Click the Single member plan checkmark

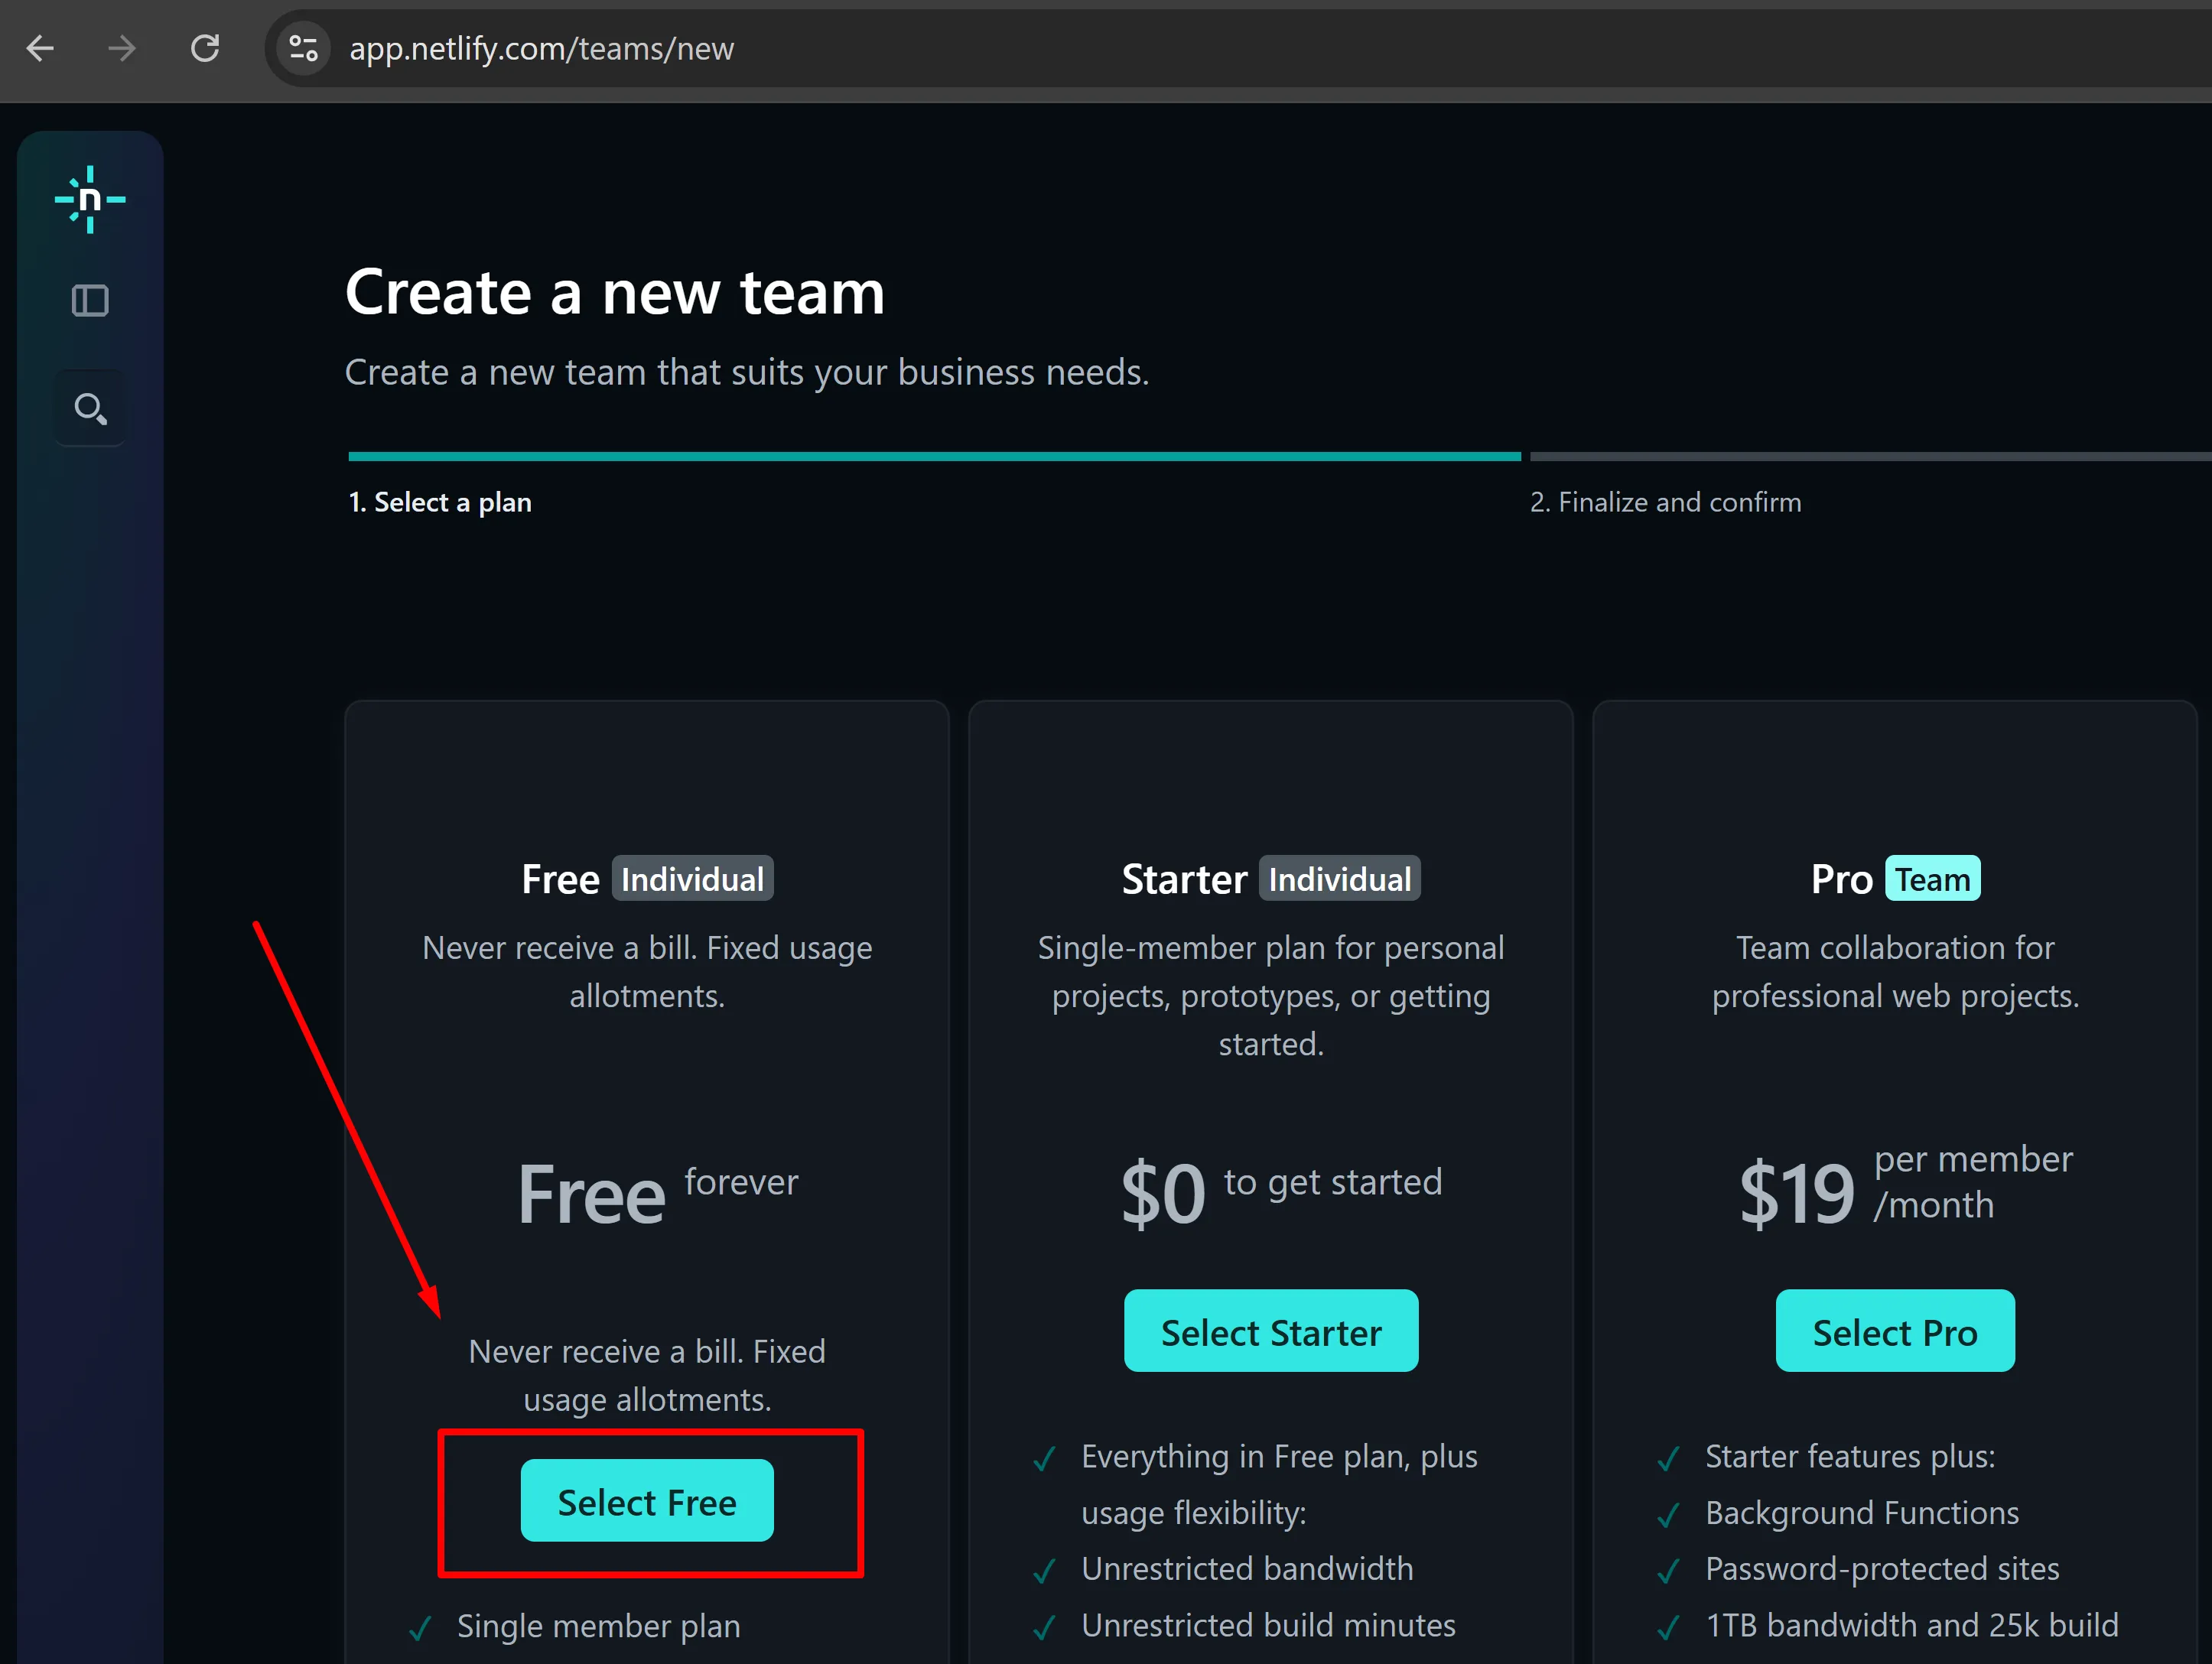(421, 1628)
